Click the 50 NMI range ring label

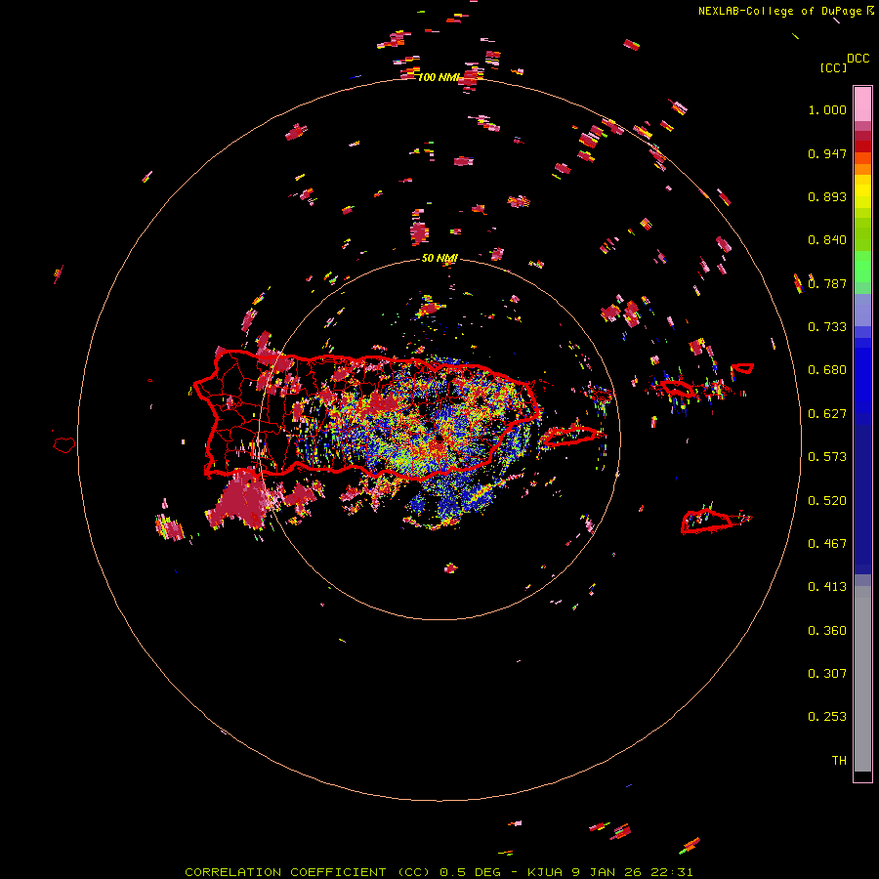point(439,258)
